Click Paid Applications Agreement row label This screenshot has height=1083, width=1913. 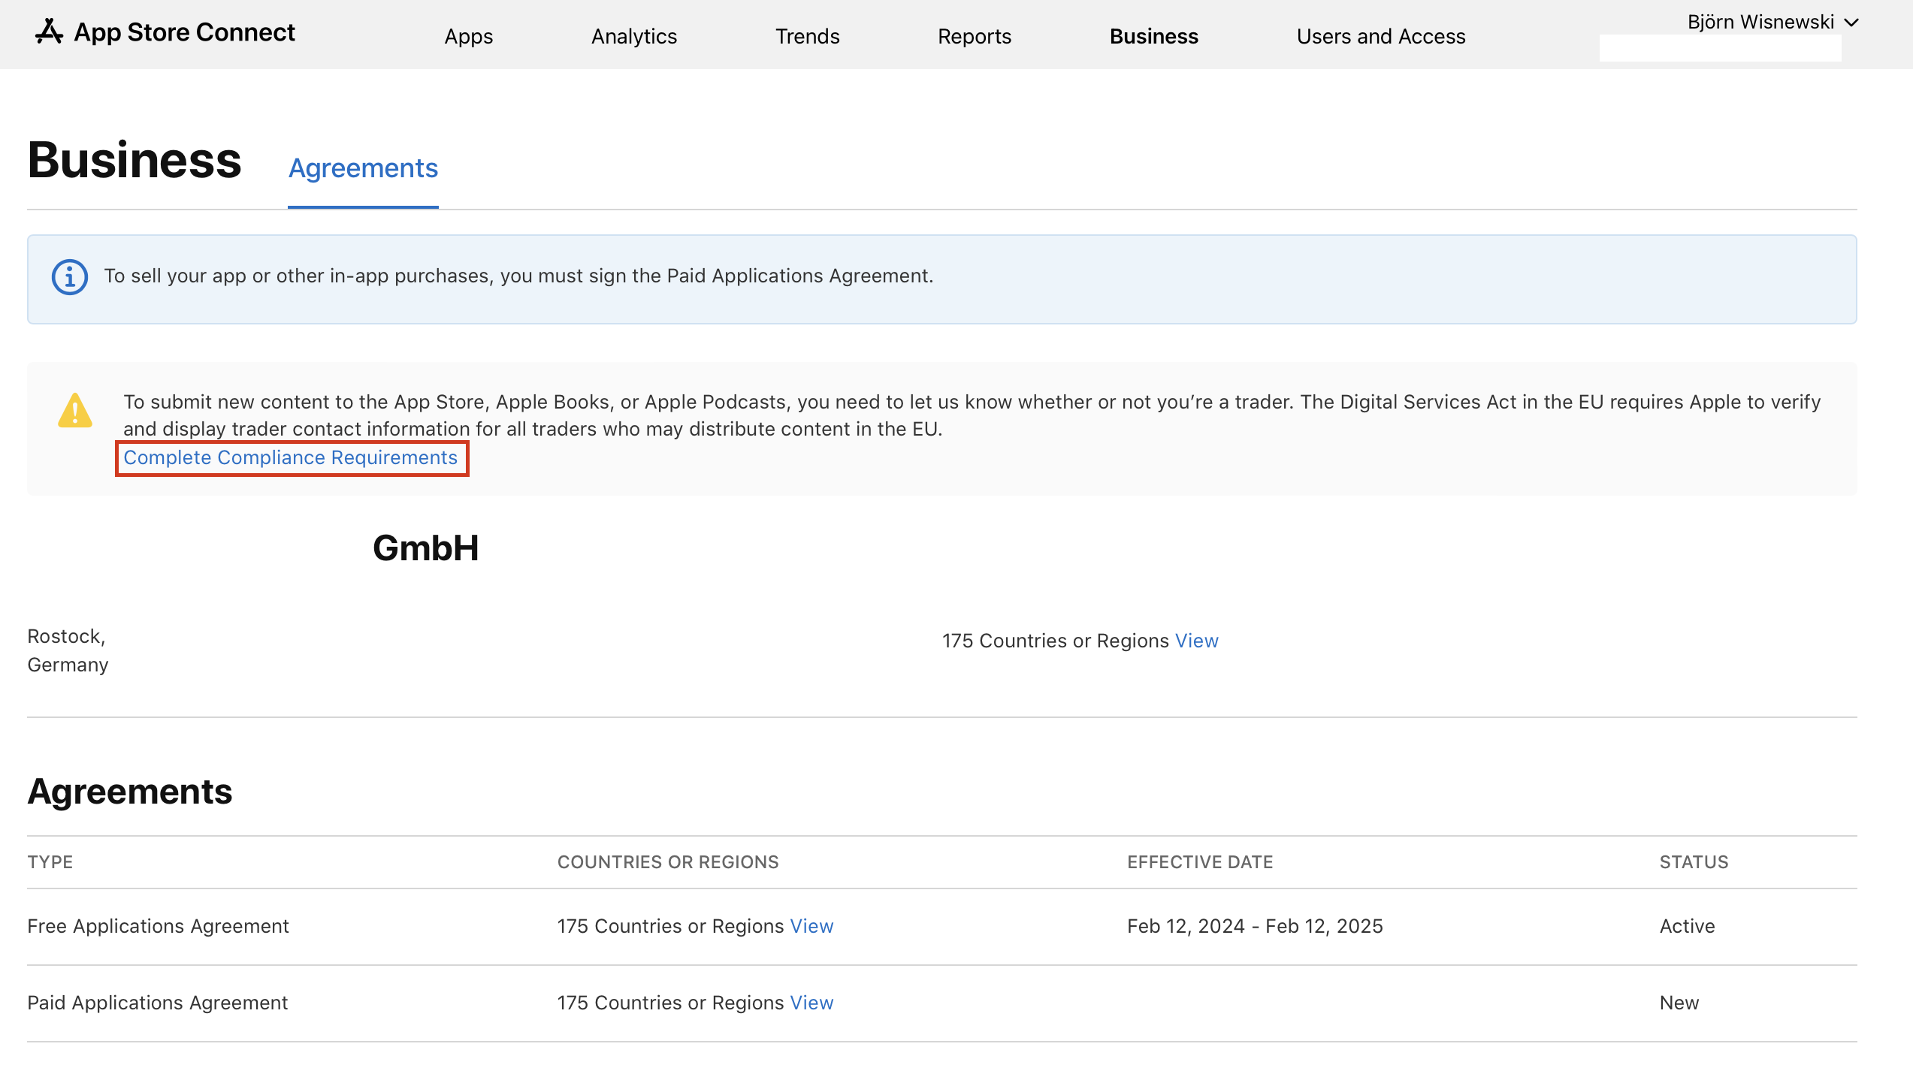157,1003
